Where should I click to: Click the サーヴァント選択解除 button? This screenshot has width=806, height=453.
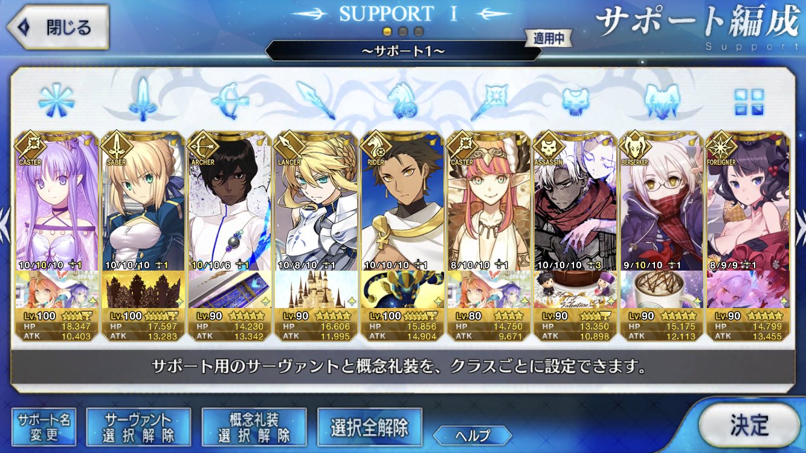pyautogui.click(x=138, y=426)
